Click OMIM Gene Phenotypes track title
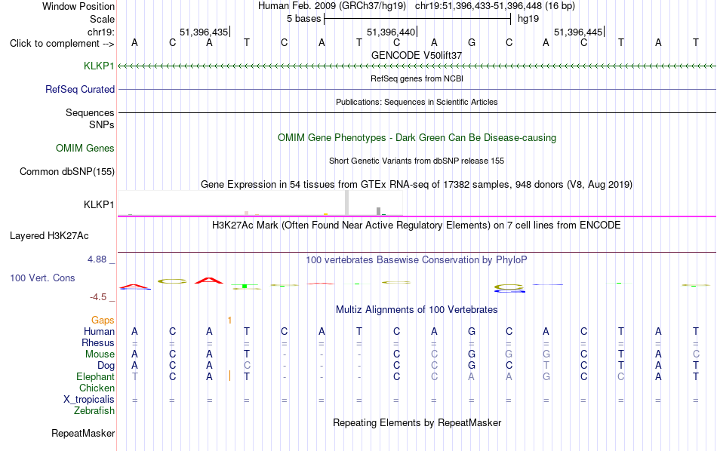The width and height of the screenshot is (717, 451). (x=417, y=137)
